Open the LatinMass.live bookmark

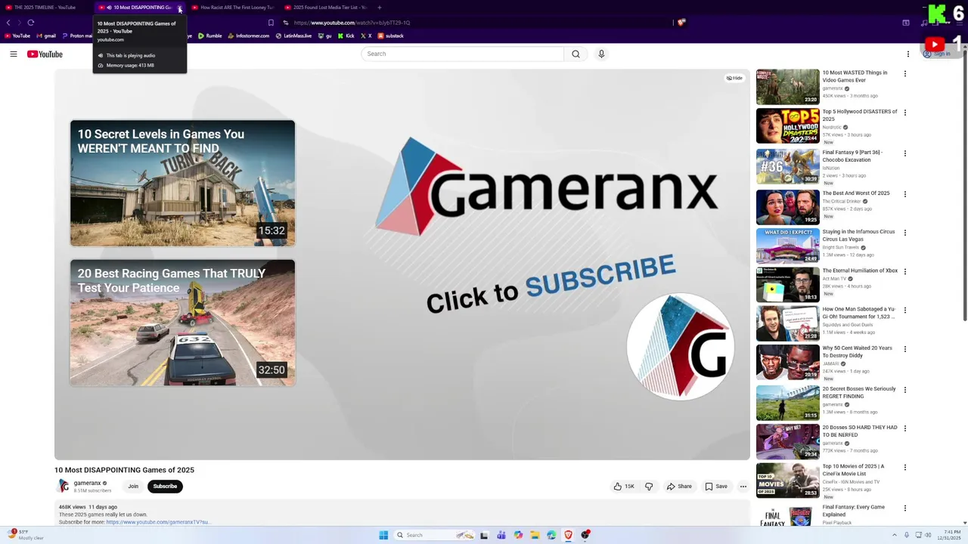(x=293, y=36)
